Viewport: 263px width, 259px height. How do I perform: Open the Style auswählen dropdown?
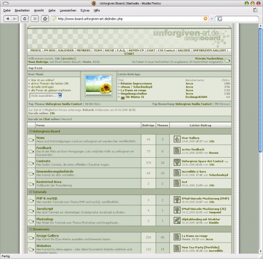click(46, 96)
